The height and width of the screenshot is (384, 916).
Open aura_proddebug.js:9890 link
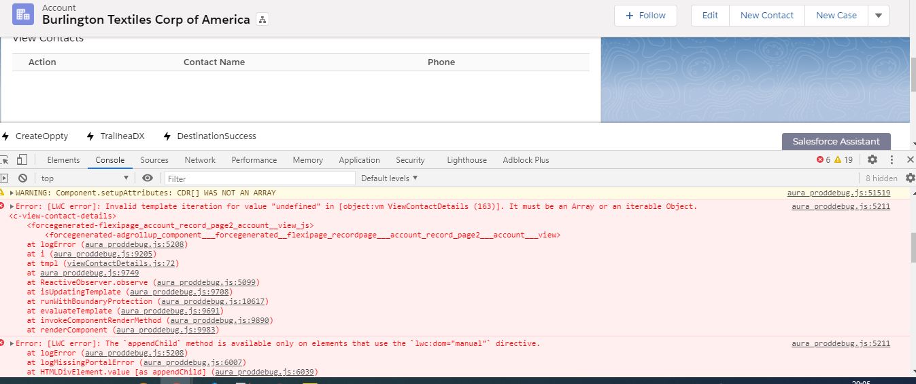(221, 320)
